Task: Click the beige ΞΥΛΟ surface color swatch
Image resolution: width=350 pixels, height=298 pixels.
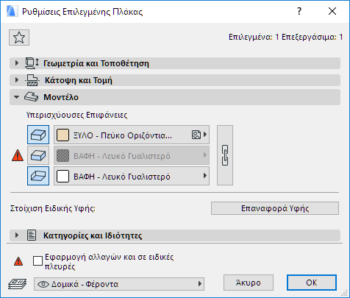Action: pos(63,135)
